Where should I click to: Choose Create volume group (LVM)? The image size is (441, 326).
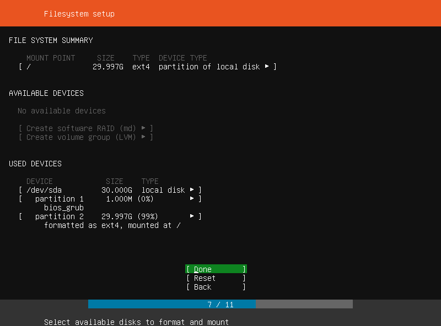(x=86, y=137)
